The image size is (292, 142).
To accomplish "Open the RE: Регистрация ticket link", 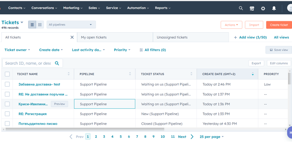I will (33, 114).
